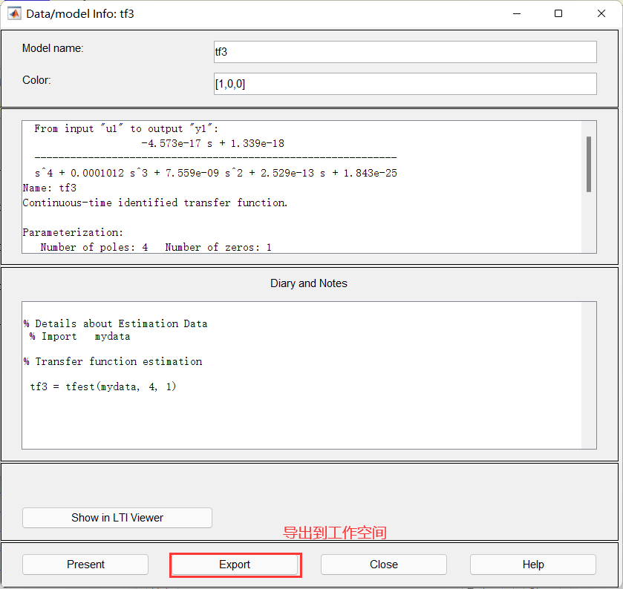Click the numerator '-4.573e-17 s + 1.339e-18'
623x589 pixels.
coord(213,143)
